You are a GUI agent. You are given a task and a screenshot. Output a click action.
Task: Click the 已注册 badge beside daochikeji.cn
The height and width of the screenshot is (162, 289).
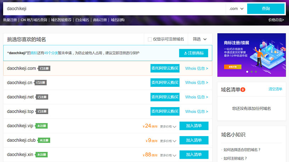tap(40, 83)
